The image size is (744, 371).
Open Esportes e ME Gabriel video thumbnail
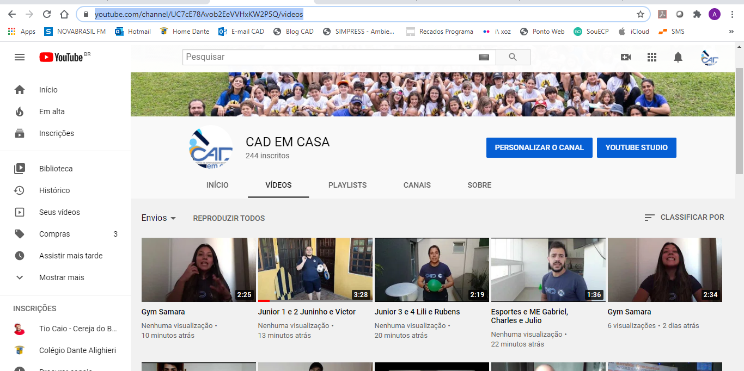click(x=548, y=270)
